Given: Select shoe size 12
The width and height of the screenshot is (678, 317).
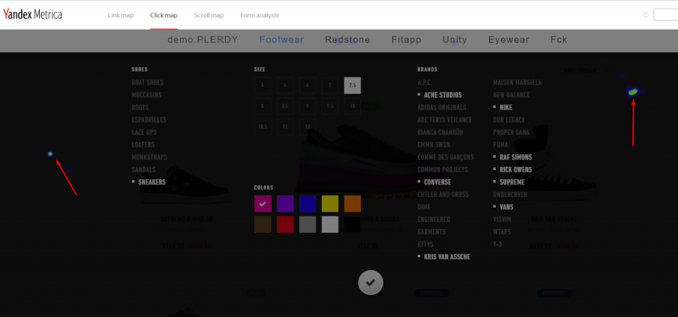Looking at the screenshot, I should pos(307,126).
